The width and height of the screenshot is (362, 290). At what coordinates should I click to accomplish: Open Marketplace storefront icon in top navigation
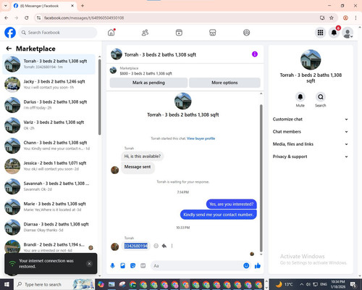coord(213,33)
